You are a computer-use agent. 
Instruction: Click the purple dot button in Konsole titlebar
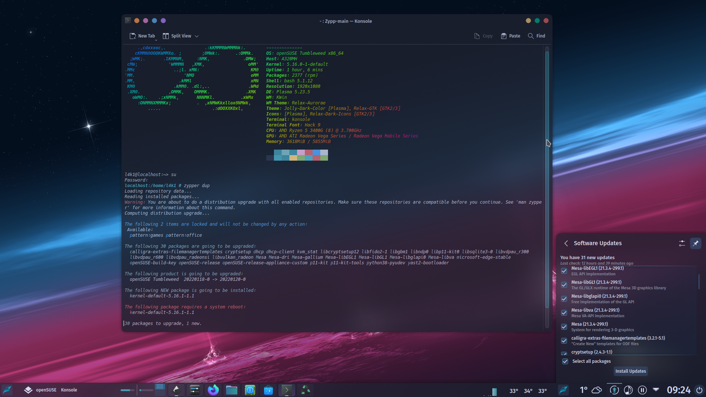tap(163, 21)
